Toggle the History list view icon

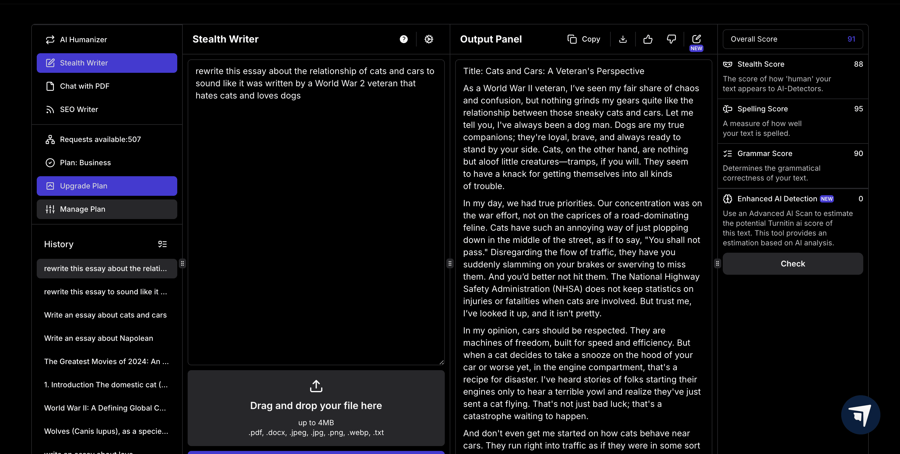(163, 244)
